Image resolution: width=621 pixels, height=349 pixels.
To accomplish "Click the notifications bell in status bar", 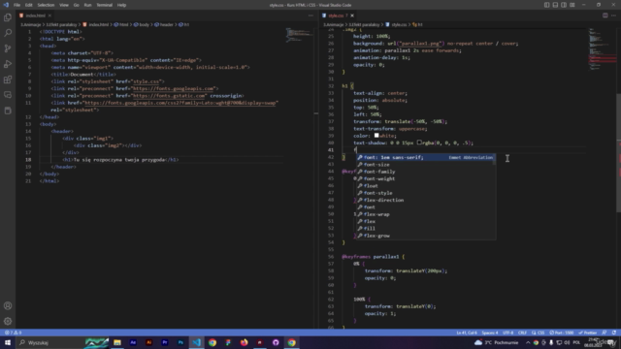I will pyautogui.click(x=614, y=333).
